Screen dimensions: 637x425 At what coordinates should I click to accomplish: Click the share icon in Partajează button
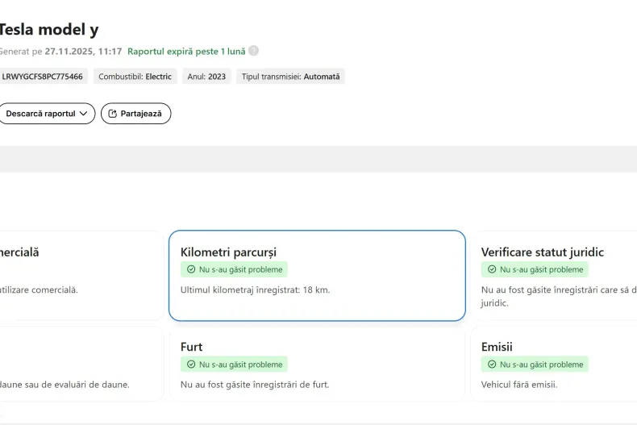click(x=112, y=114)
